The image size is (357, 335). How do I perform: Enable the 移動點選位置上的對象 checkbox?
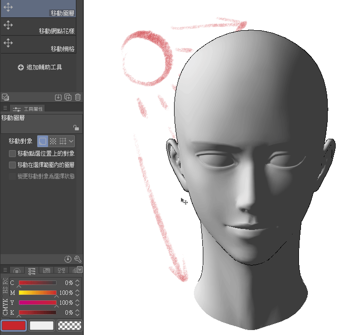pos(12,154)
